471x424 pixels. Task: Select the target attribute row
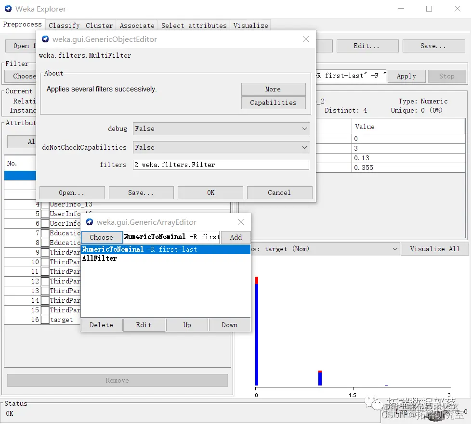42,320
